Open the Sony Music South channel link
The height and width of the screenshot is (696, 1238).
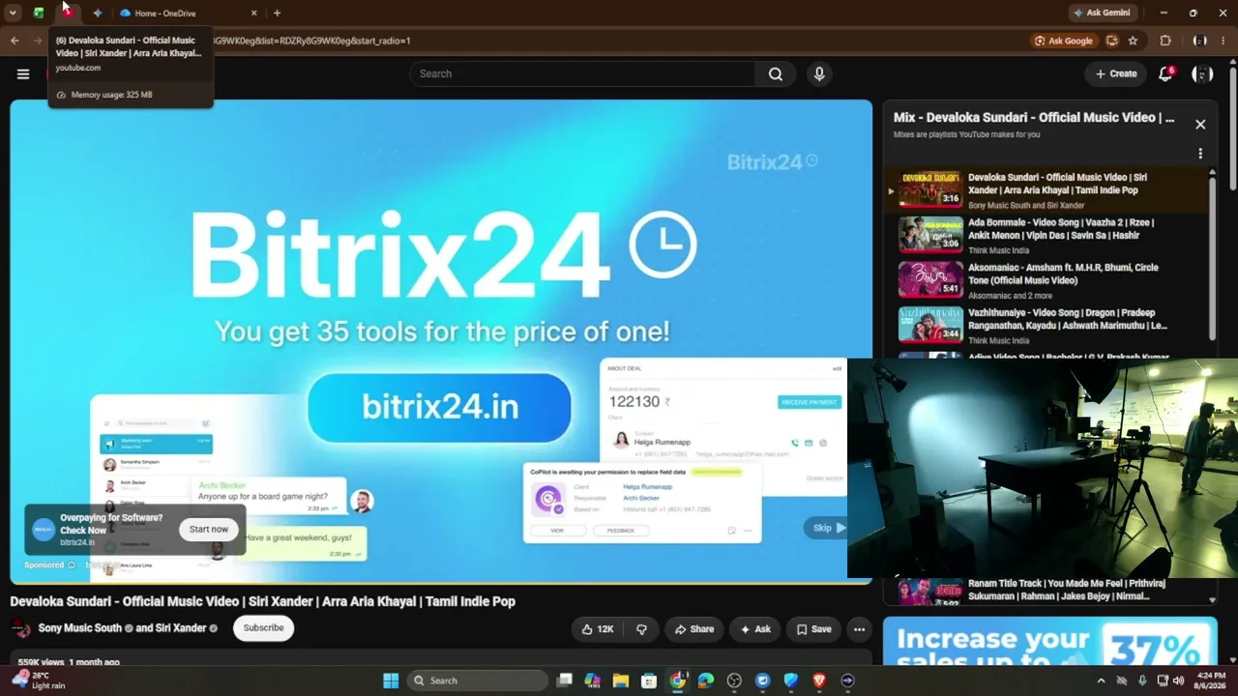79,627
